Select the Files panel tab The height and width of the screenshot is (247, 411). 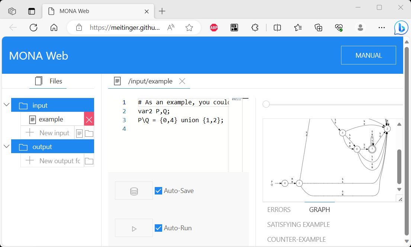(x=48, y=81)
